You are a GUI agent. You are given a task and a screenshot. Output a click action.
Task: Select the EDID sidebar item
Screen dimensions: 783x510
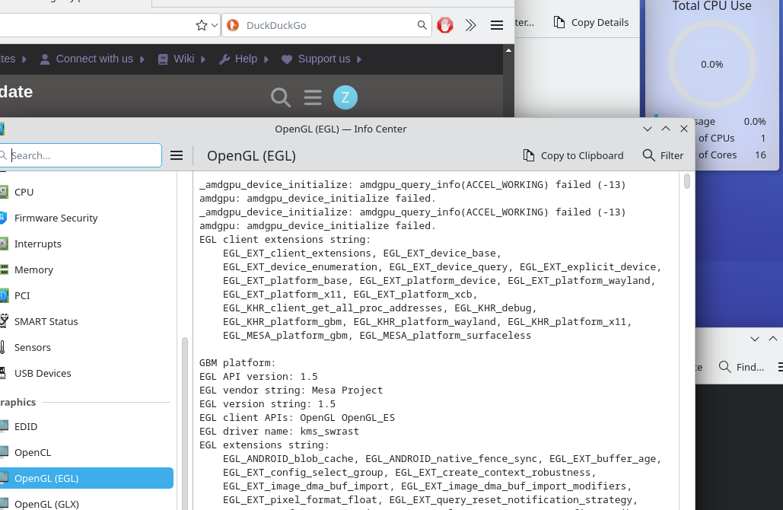click(x=25, y=426)
